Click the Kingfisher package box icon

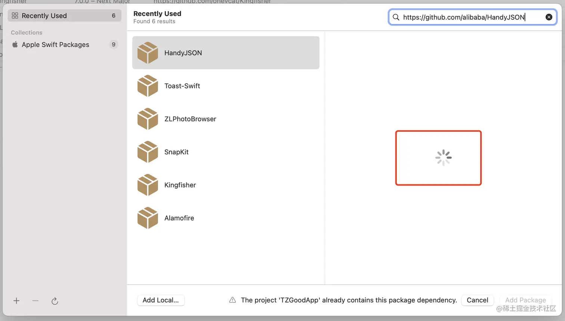point(148,185)
